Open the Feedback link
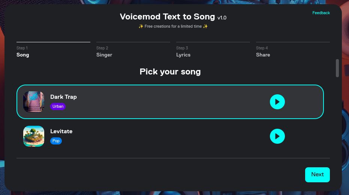The width and height of the screenshot is (349, 195). tap(321, 13)
